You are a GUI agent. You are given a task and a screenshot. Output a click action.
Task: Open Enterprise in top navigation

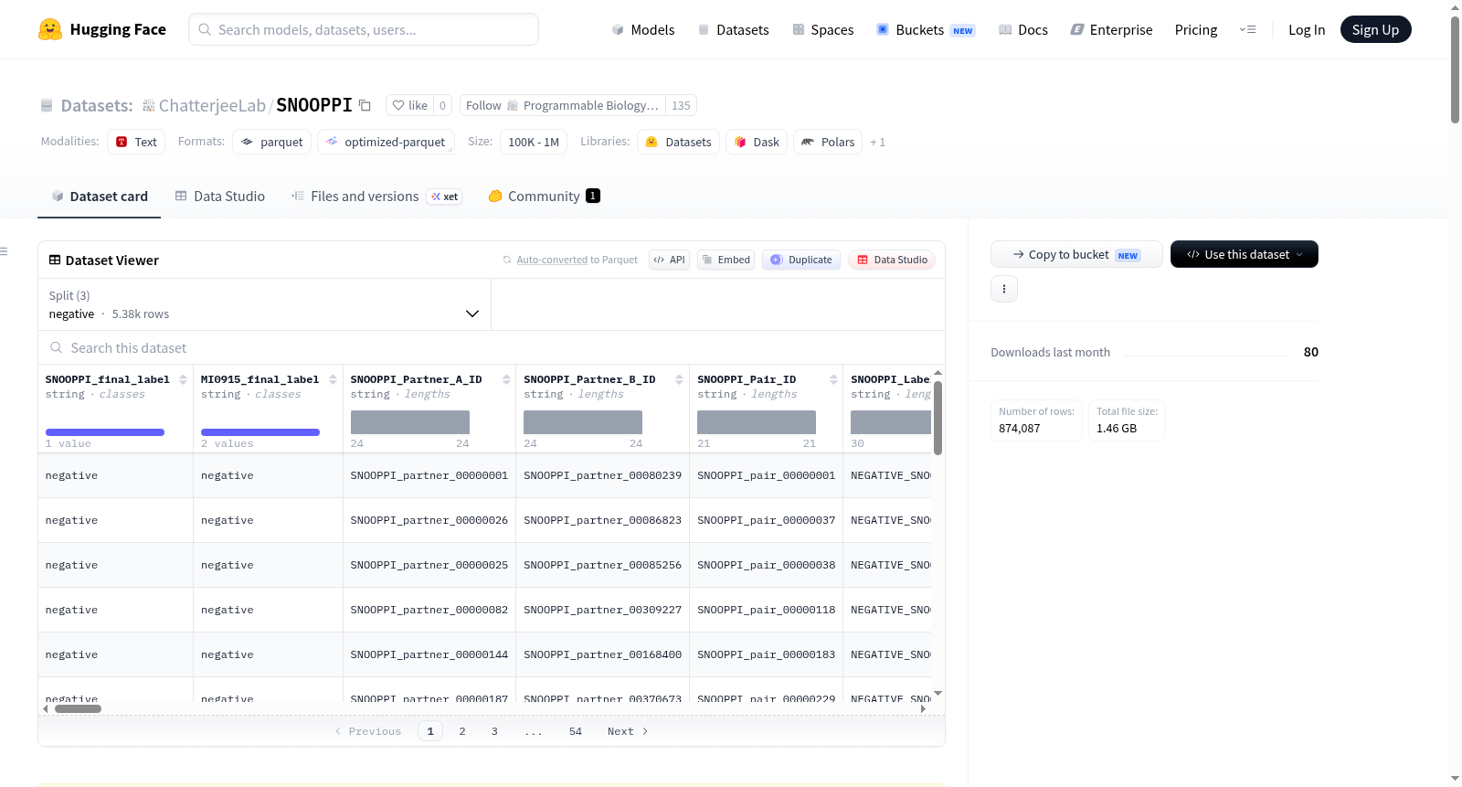pyautogui.click(x=1111, y=29)
